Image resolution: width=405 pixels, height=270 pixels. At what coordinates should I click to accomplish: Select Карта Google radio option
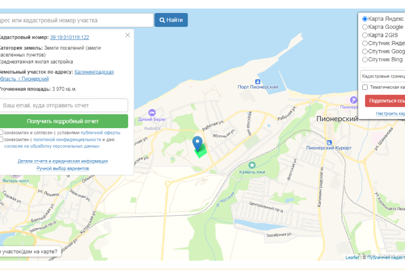365,27
